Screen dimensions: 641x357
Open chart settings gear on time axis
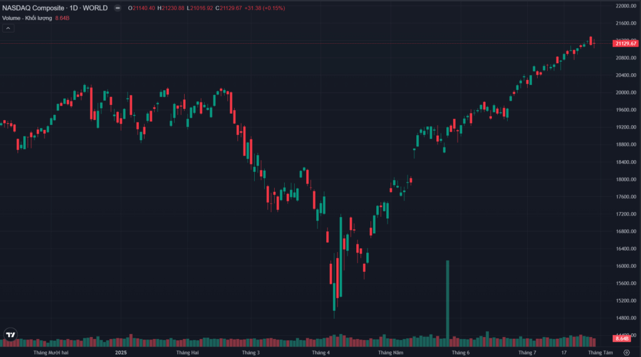pos(627,353)
